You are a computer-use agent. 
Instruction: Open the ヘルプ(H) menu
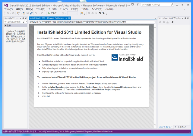109,9
